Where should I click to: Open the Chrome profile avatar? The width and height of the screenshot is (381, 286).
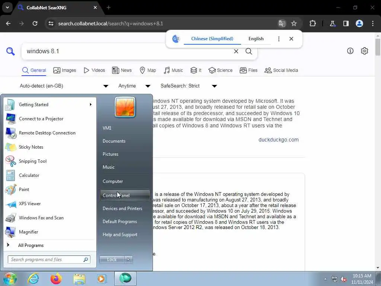click(359, 23)
